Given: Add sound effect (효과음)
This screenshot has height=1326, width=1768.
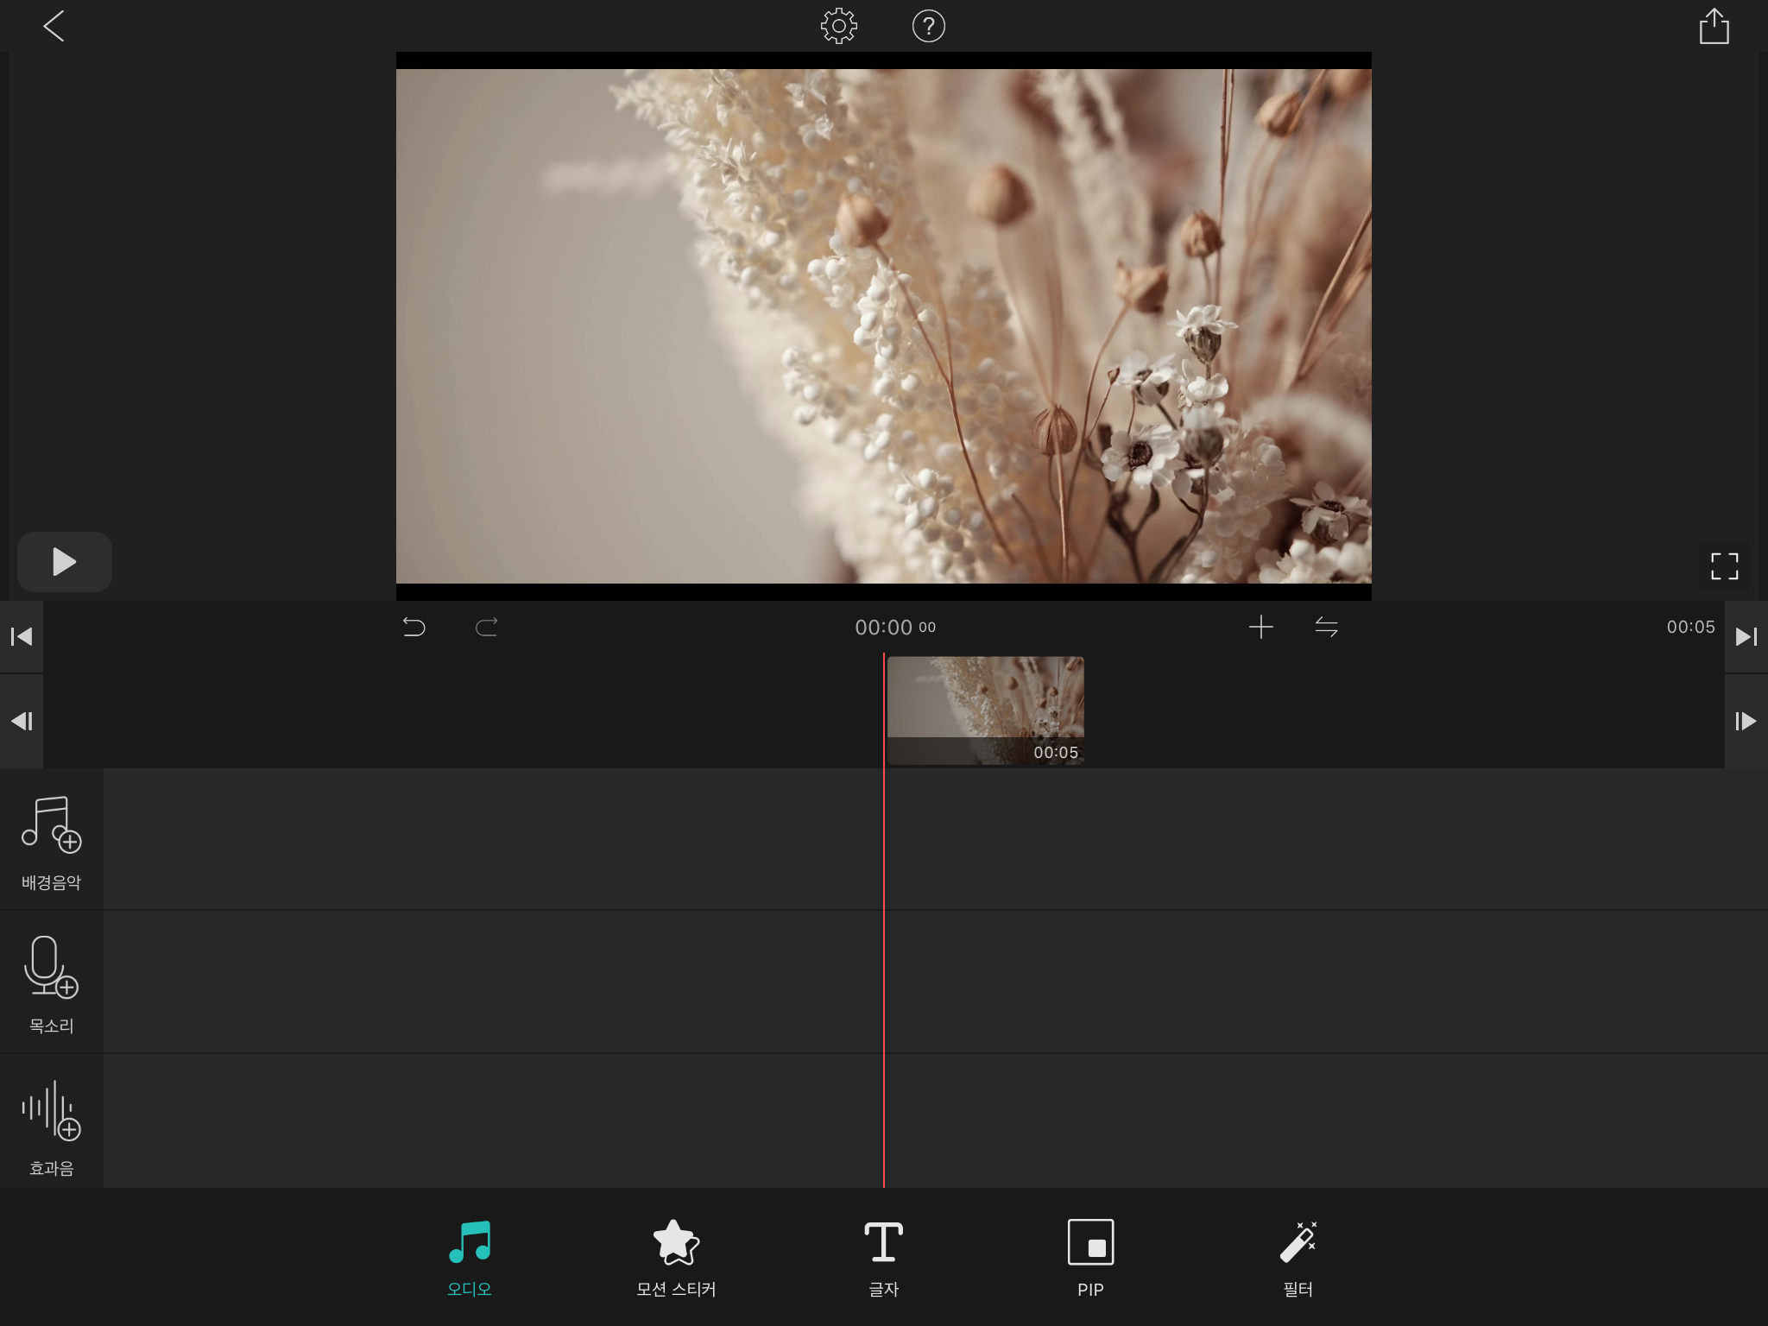Looking at the screenshot, I should (x=51, y=1125).
